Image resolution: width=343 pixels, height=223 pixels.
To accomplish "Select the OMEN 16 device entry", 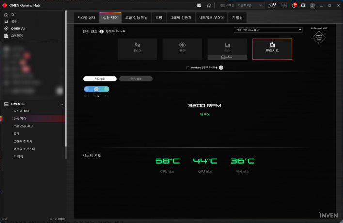I will click(17, 104).
